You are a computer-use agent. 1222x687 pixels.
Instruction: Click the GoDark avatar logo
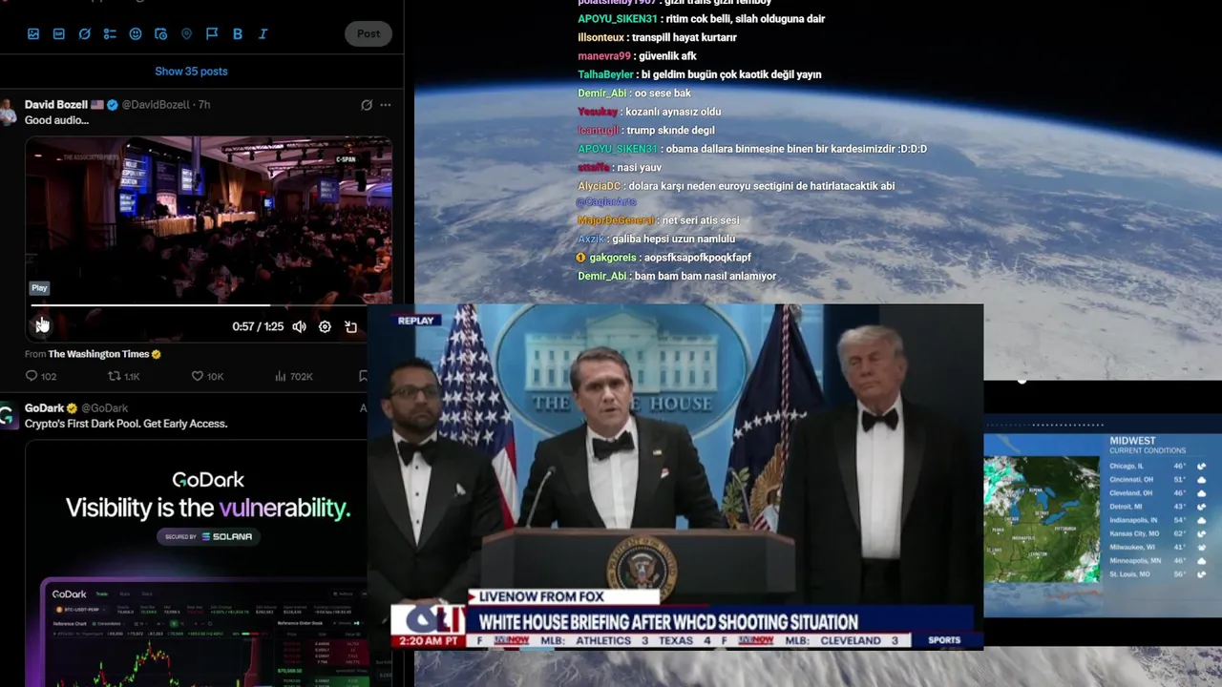coord(7,416)
